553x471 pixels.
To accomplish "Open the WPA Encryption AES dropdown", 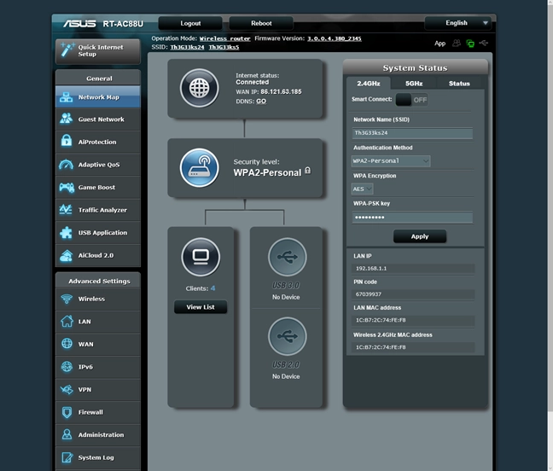I will (x=362, y=189).
